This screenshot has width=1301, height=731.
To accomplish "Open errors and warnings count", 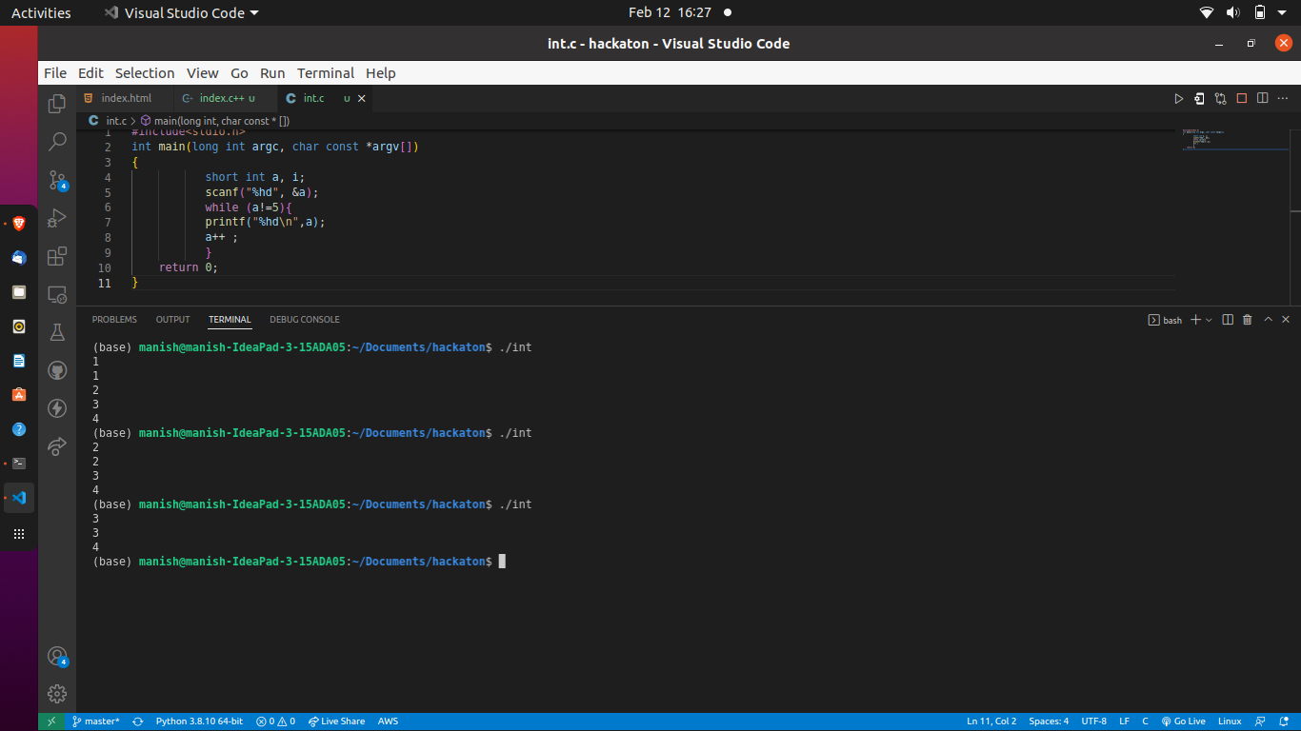I will [276, 721].
